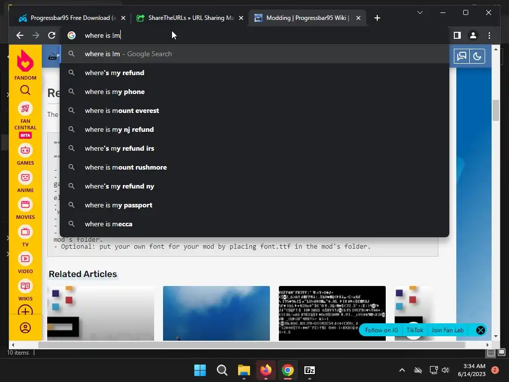Switch Explorer to large icons view
The width and height of the screenshot is (509, 382).
(x=502, y=352)
